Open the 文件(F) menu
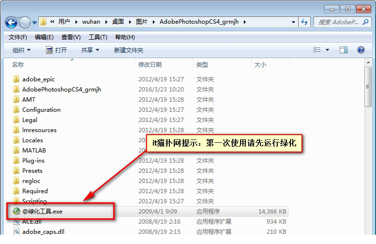This screenshot has height=244, width=376. point(18,37)
